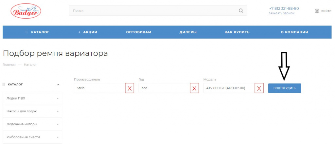Expand the Лодочные моторы category

[x=58, y=124]
